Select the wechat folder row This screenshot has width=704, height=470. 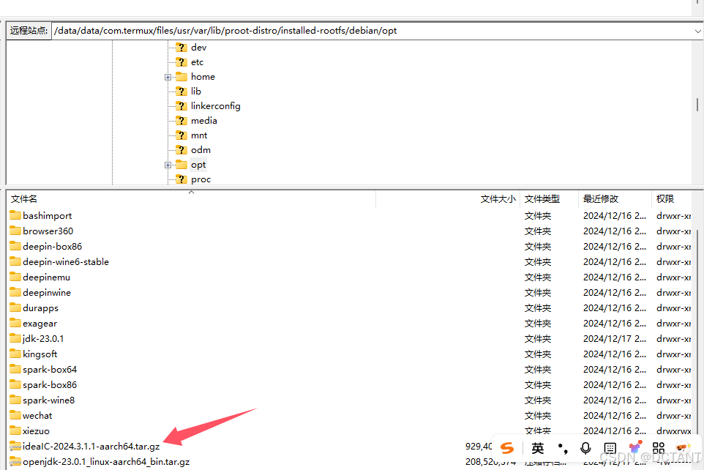click(351, 416)
